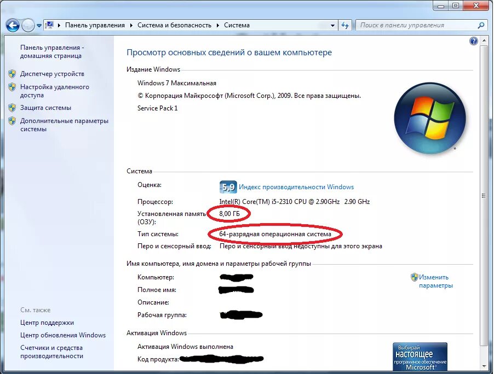Focus the Поиск в панели управления field
Screen dimensions: 494x374
pyautogui.click(x=416, y=25)
